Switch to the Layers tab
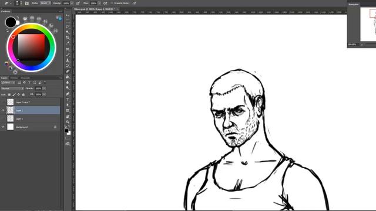376x211 pixels. coord(4,78)
